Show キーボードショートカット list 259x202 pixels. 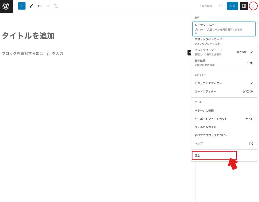pyautogui.click(x=224, y=119)
